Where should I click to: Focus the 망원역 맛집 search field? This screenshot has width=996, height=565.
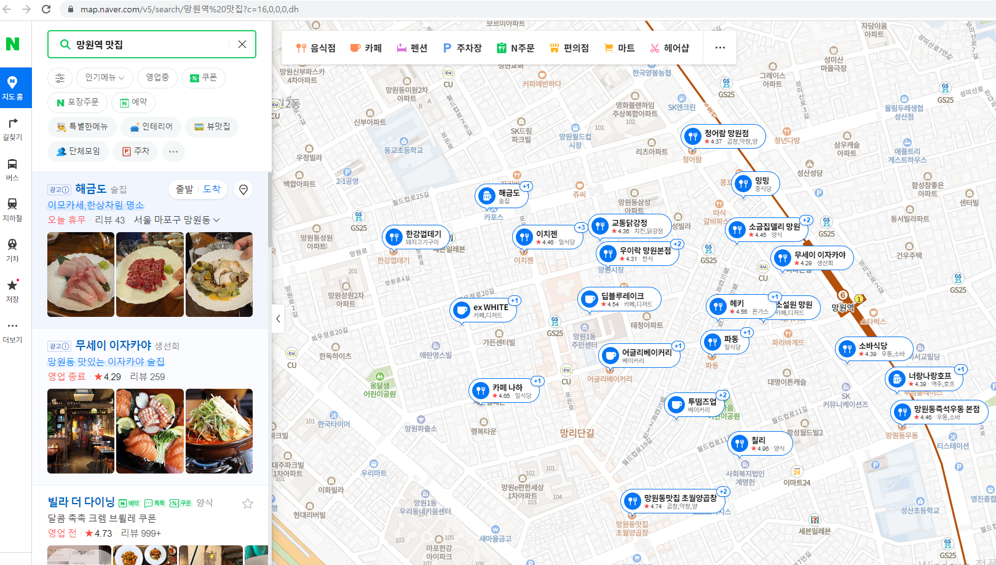pos(151,44)
